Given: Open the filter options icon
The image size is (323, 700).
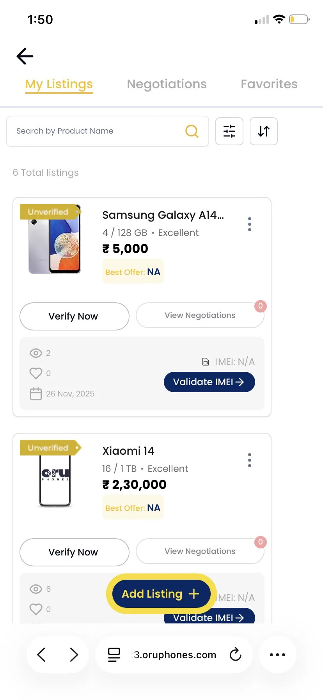Looking at the screenshot, I should click(229, 131).
